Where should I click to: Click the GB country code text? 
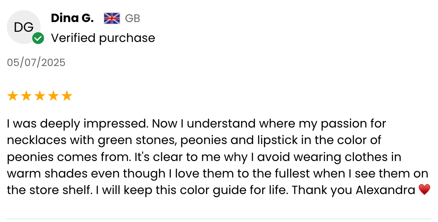pos(132,19)
